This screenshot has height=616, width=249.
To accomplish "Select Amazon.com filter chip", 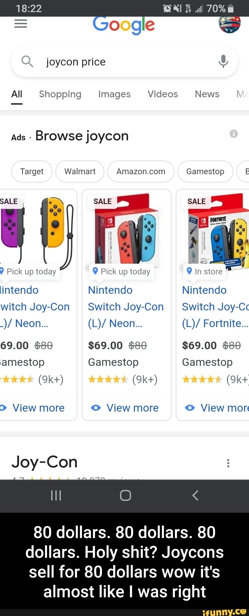I will point(141,171).
